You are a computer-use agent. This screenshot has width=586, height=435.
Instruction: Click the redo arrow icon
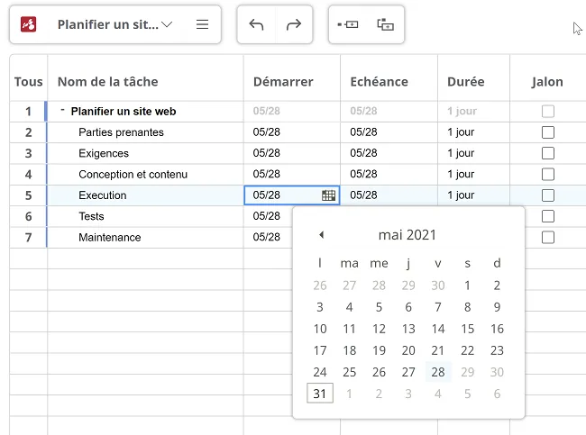294,24
